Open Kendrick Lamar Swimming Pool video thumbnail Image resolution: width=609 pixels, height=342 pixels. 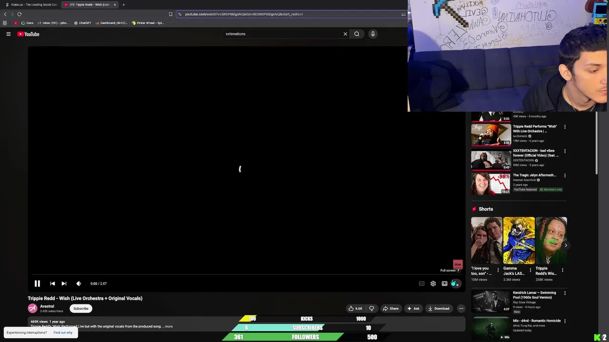(x=491, y=301)
